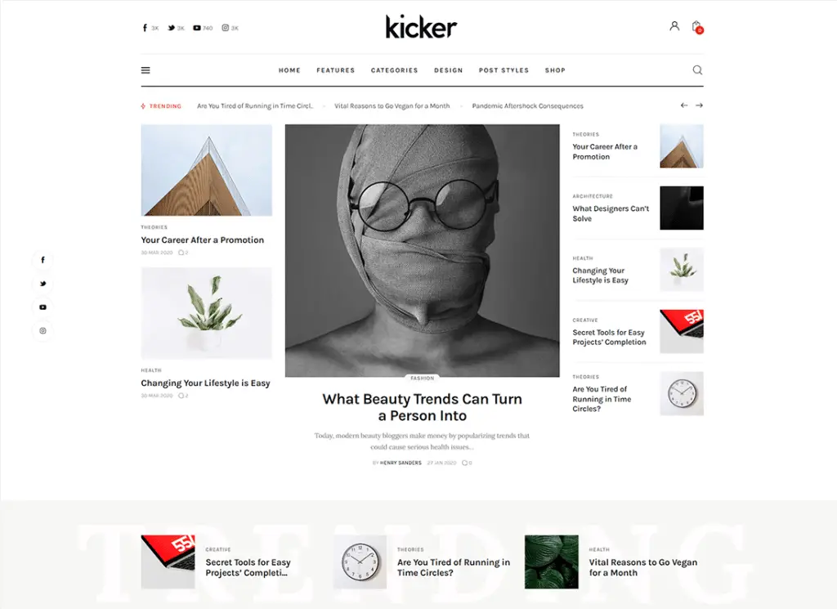Screen dimensions: 837x609
Task: Click the kicker site logo
Action: 421,27
